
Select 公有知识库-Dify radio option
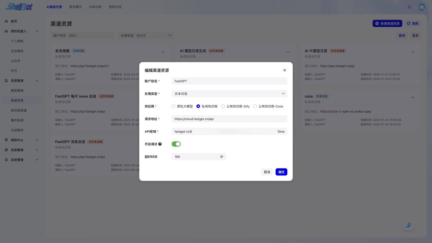click(235, 106)
